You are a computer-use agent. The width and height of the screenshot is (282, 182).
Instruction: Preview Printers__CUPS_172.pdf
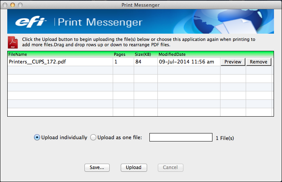point(233,62)
